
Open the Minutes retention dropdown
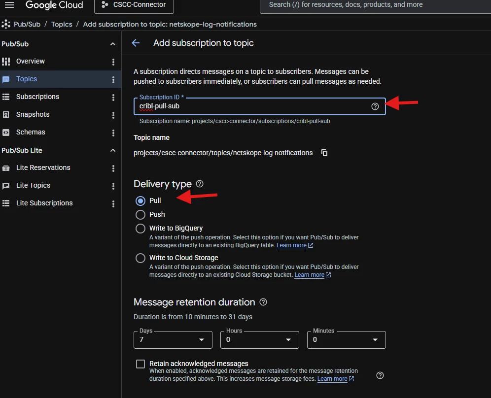pos(347,340)
